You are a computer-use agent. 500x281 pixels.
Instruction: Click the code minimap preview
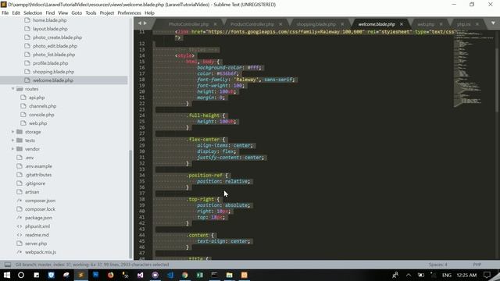click(x=473, y=69)
